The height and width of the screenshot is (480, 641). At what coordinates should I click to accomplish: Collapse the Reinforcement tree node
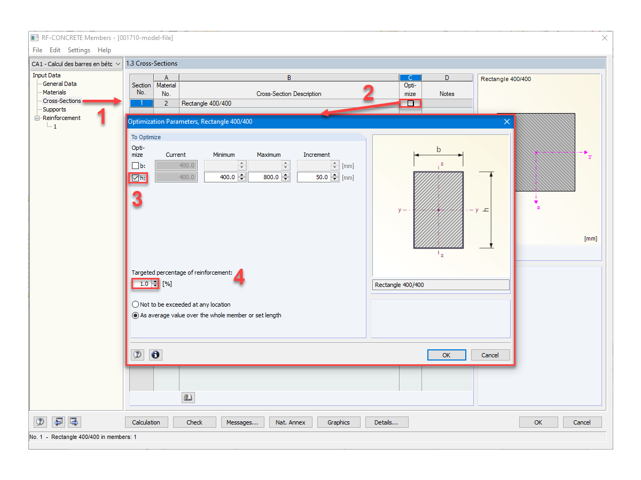(37, 118)
